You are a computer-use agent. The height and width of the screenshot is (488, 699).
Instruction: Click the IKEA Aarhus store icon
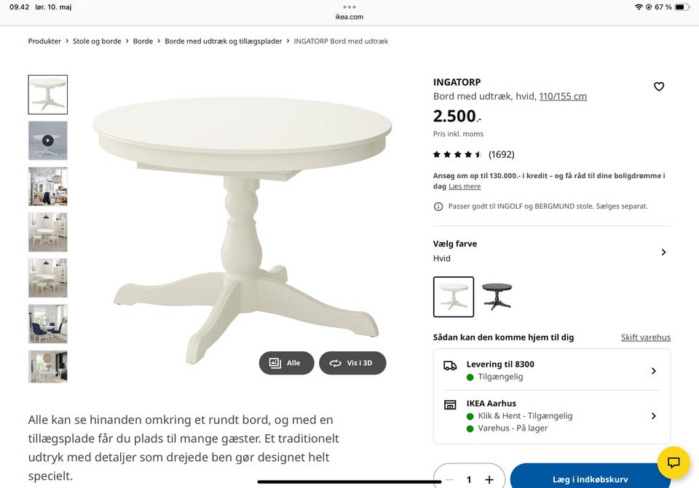pyautogui.click(x=450, y=404)
